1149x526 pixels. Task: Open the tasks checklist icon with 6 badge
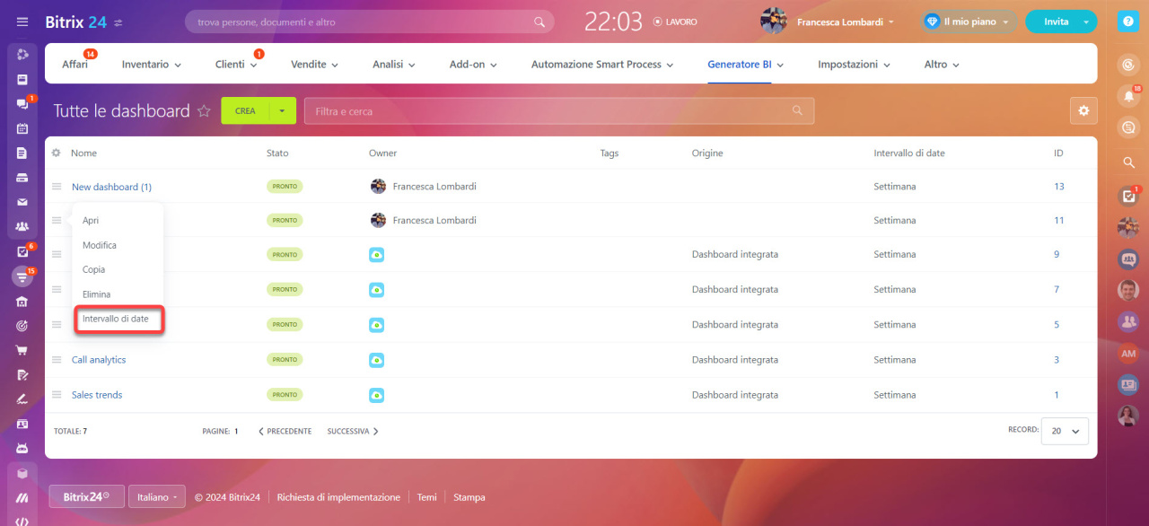(x=22, y=251)
